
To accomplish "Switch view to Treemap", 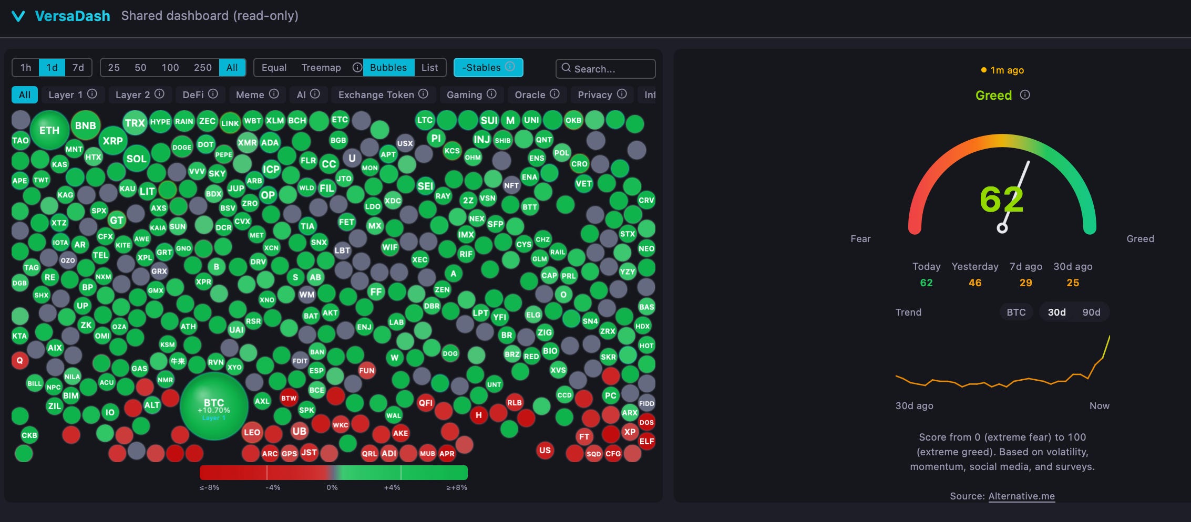I will [321, 67].
